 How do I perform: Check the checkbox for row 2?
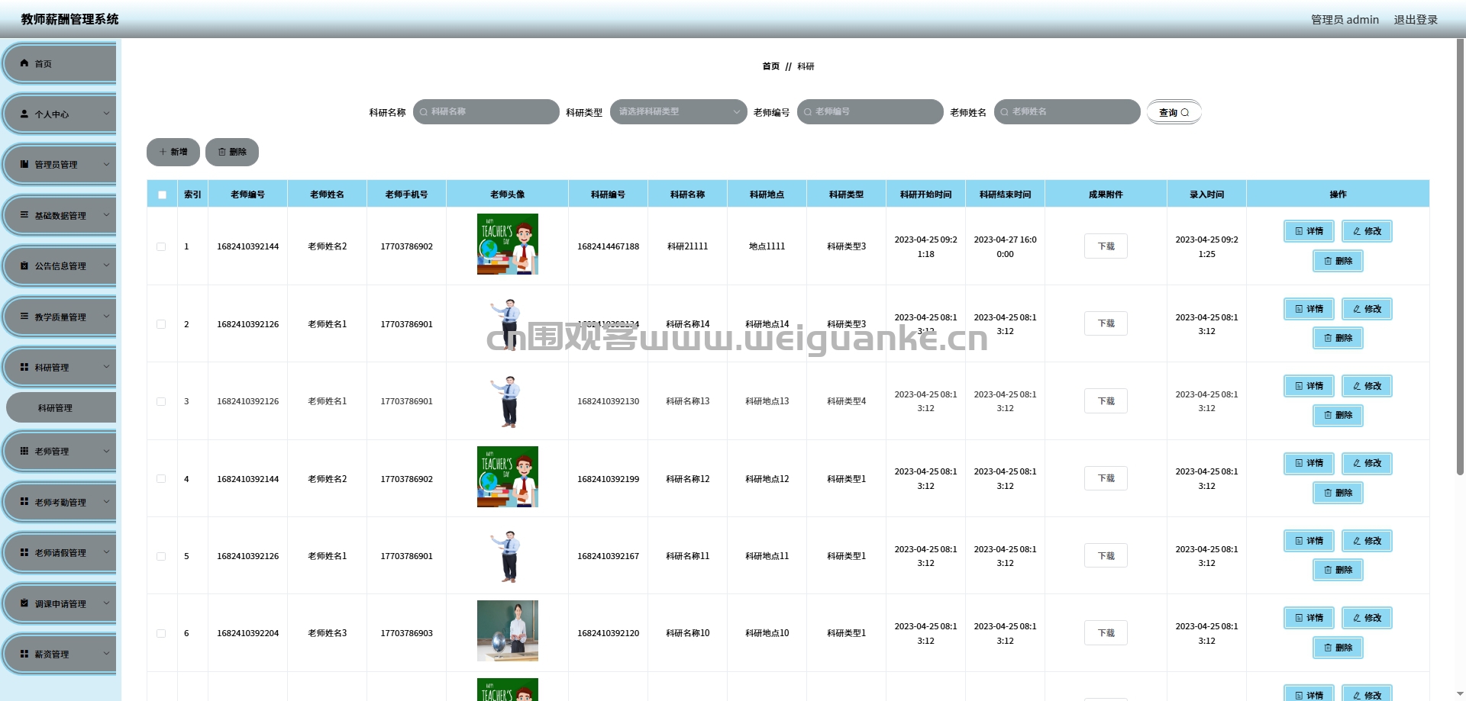pyautogui.click(x=161, y=324)
